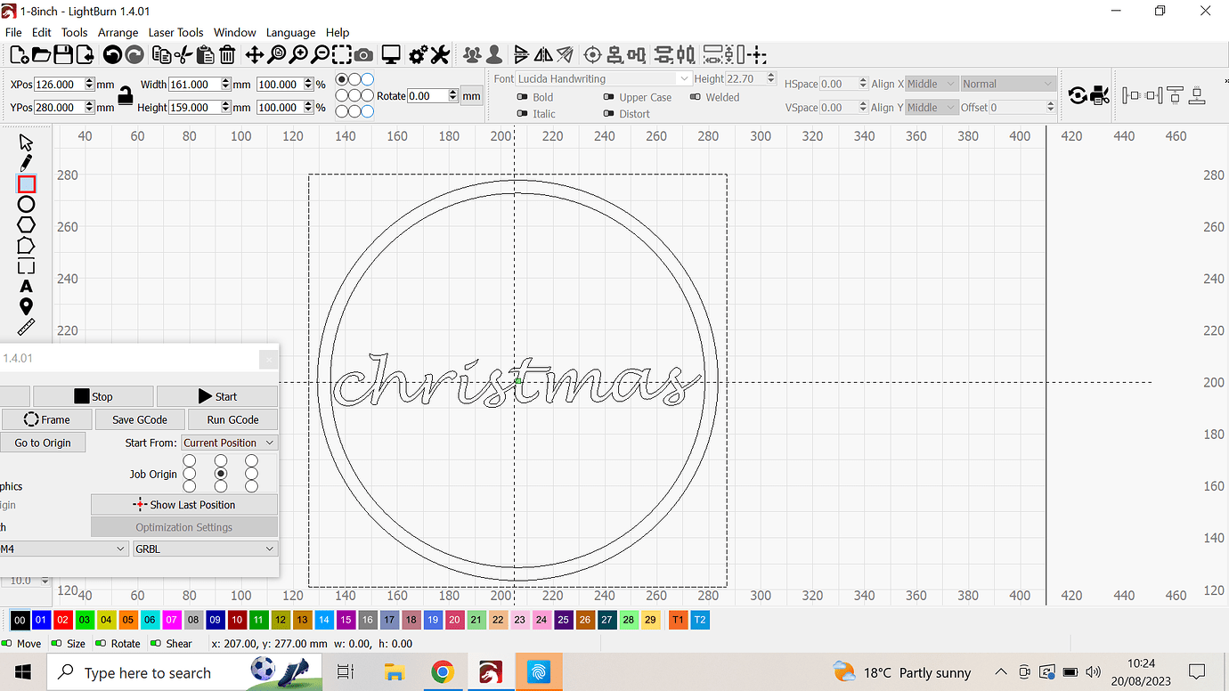The image size is (1229, 691).
Task: Select the Text tool
Action: (x=26, y=285)
